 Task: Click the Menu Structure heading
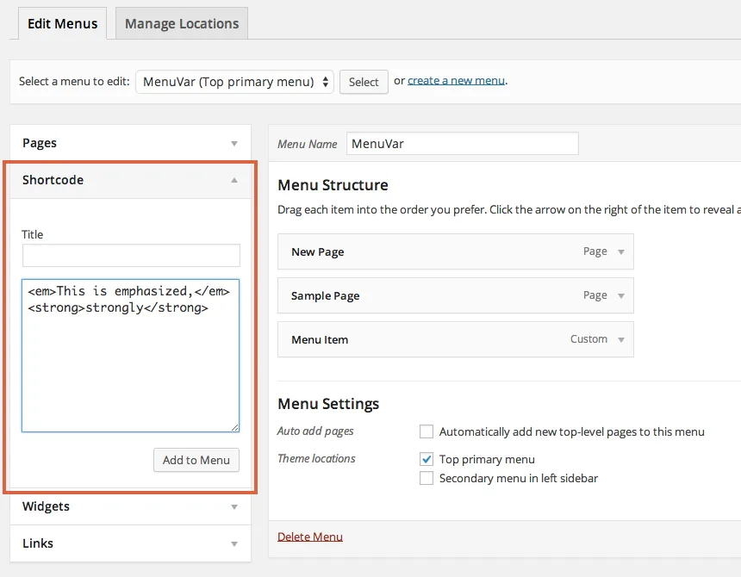333,185
